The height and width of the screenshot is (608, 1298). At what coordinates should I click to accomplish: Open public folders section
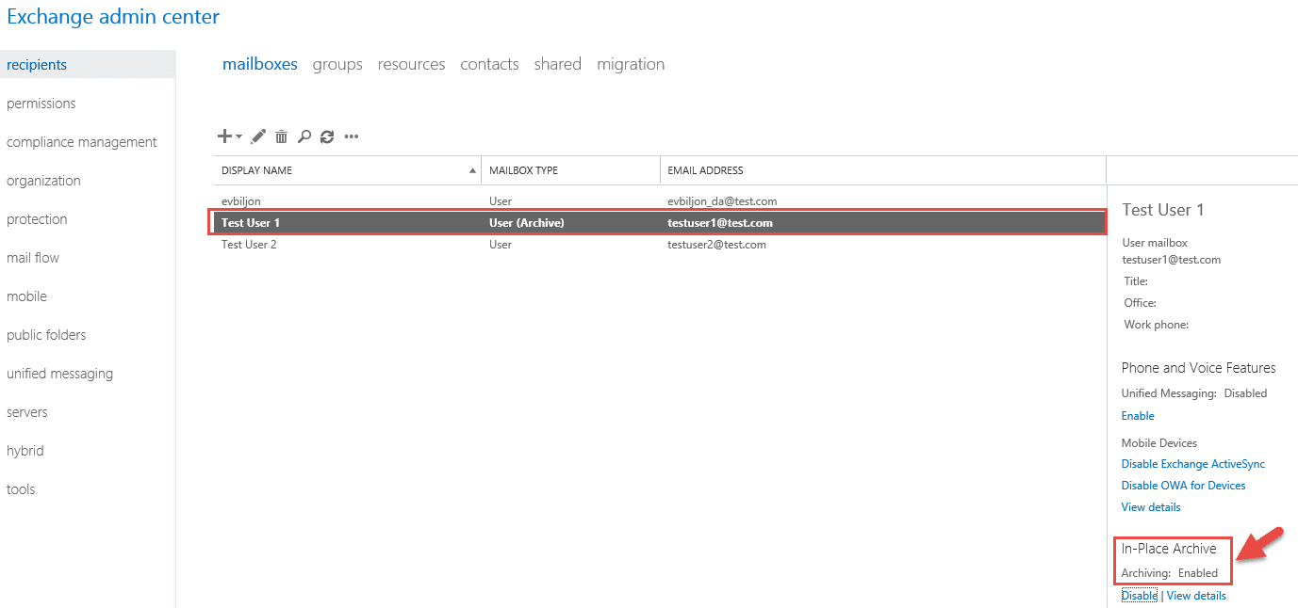click(46, 335)
